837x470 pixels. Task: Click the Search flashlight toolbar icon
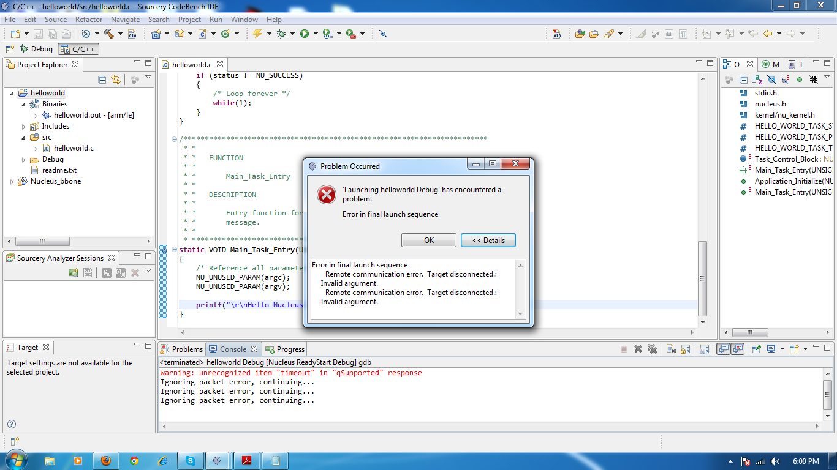coord(609,34)
